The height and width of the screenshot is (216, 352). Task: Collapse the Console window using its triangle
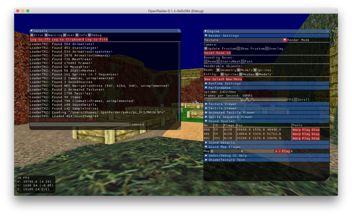[31, 31]
